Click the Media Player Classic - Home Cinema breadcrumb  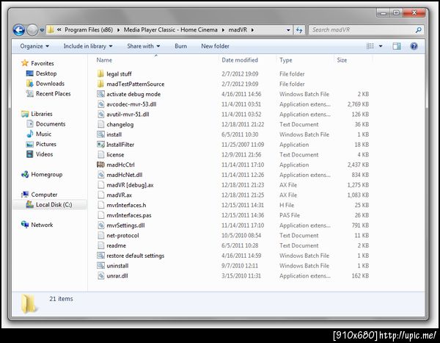pyautogui.click(x=171, y=30)
